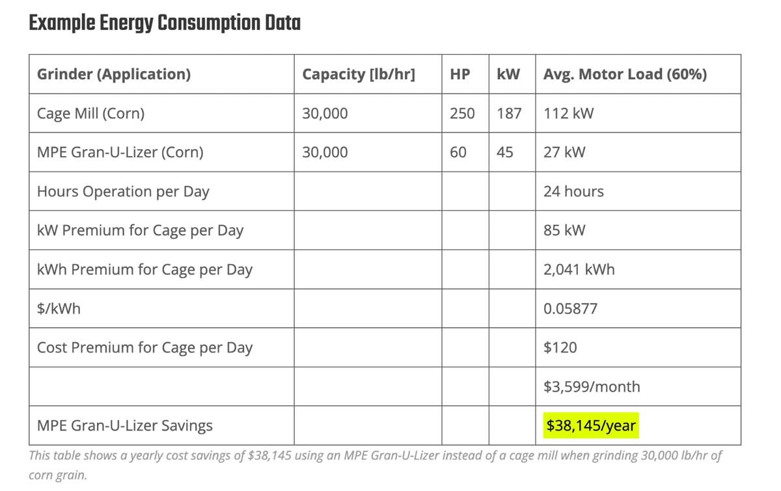
Task: Select the "Cage Mill (Corn)" row label
Action: click(x=90, y=113)
